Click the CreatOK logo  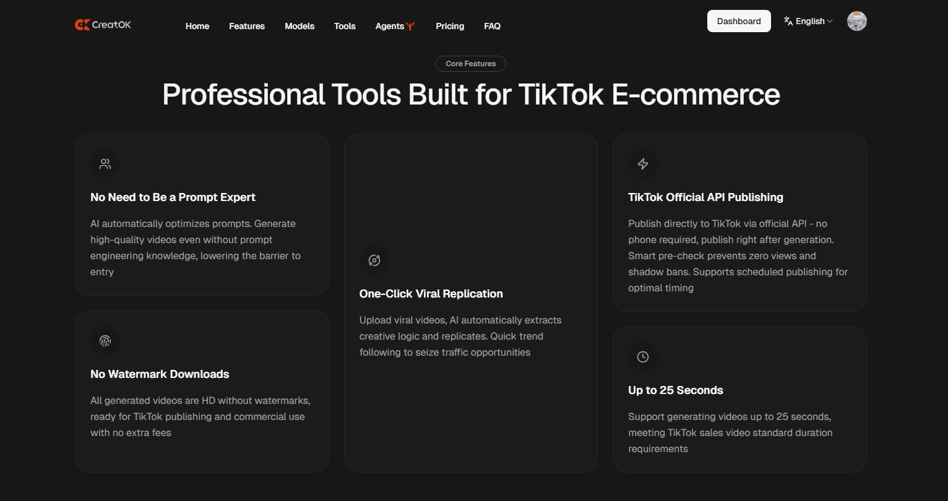[103, 25]
